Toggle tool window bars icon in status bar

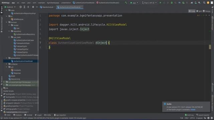point(2,118)
